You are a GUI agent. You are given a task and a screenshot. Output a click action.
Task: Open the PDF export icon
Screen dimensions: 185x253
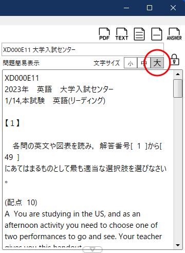[x=104, y=34]
